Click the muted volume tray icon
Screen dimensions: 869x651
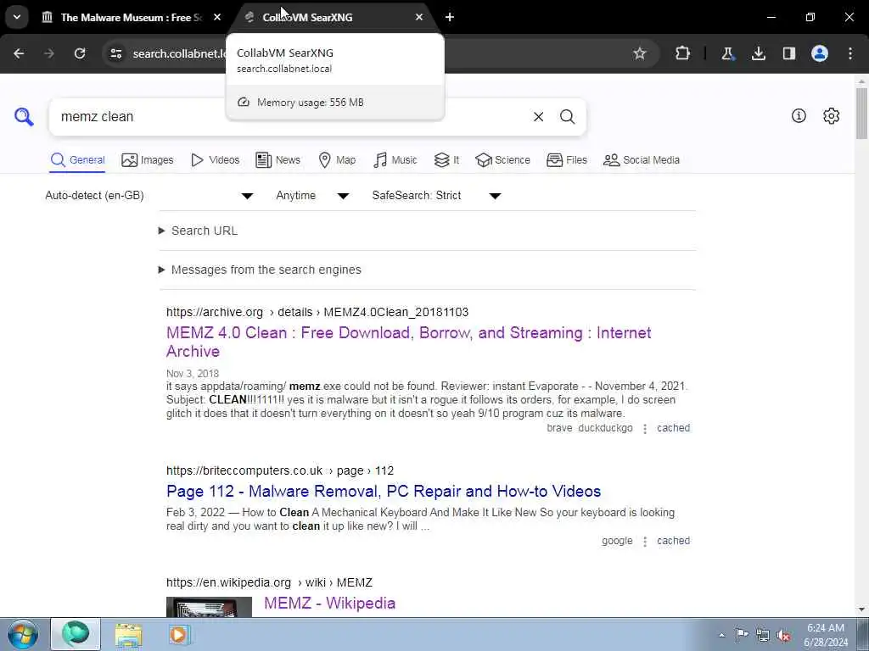pyautogui.click(x=783, y=635)
